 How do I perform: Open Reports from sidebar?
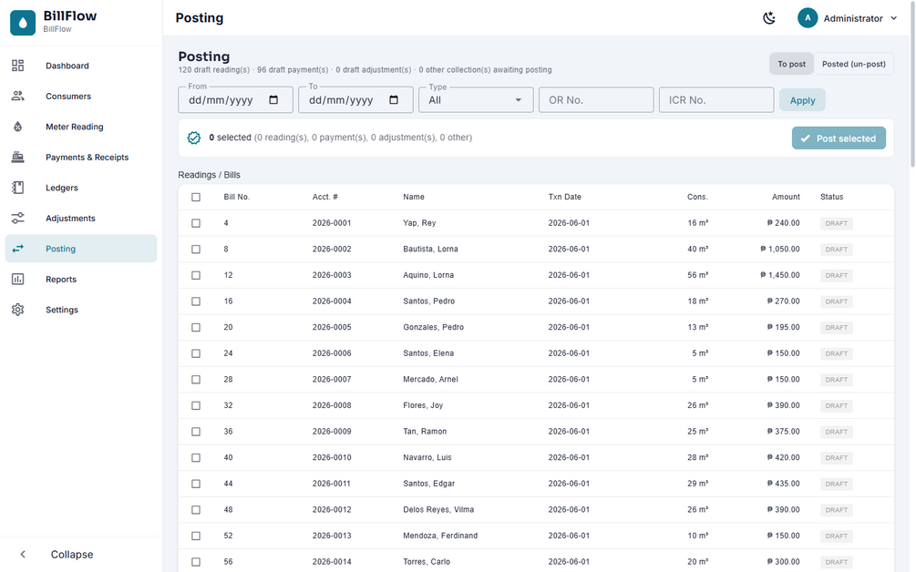(81, 279)
